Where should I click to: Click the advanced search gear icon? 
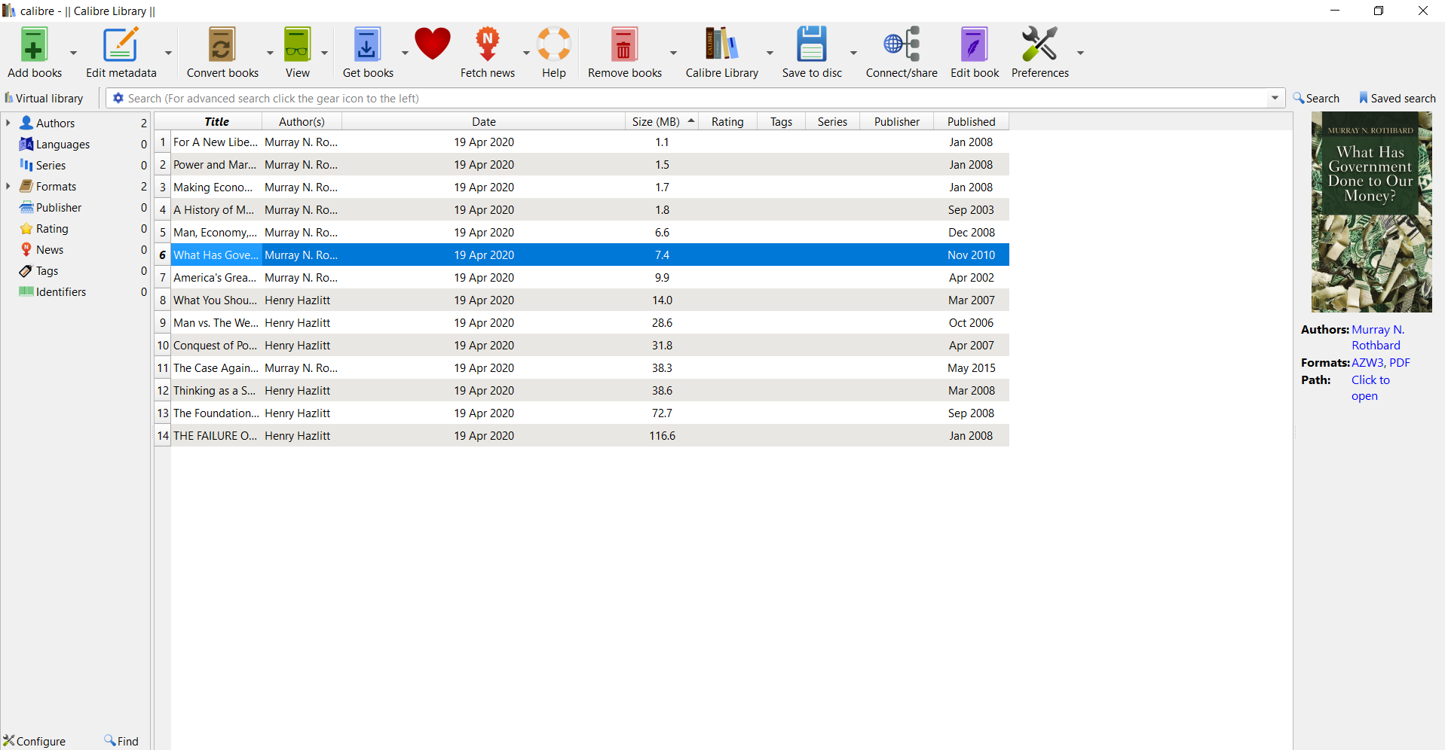point(118,98)
